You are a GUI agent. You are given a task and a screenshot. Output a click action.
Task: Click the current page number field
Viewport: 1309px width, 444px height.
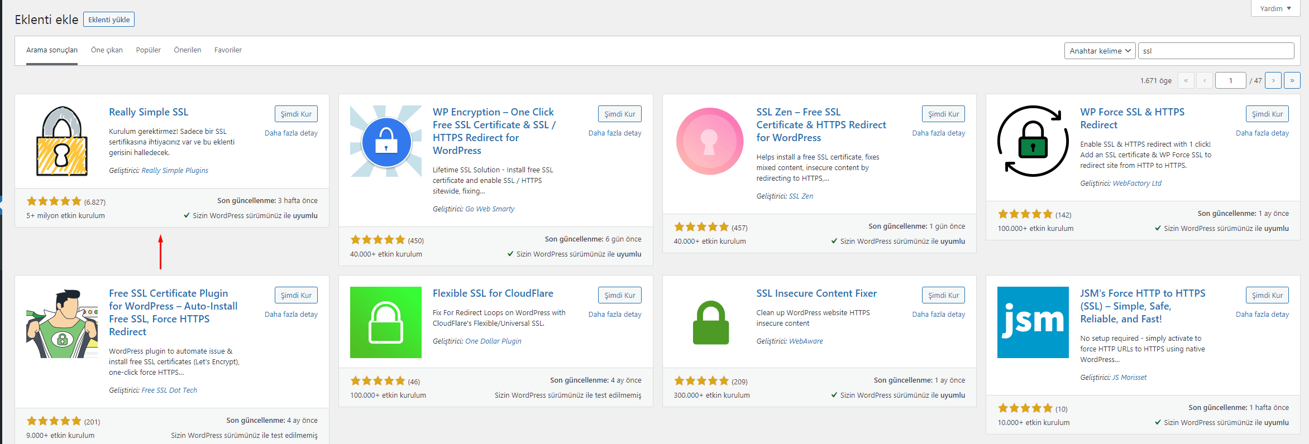1230,80
